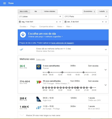The height and width of the screenshot is (119, 112).
Task: Open the Companhia aérea filter dropdown
Action: point(47,27)
